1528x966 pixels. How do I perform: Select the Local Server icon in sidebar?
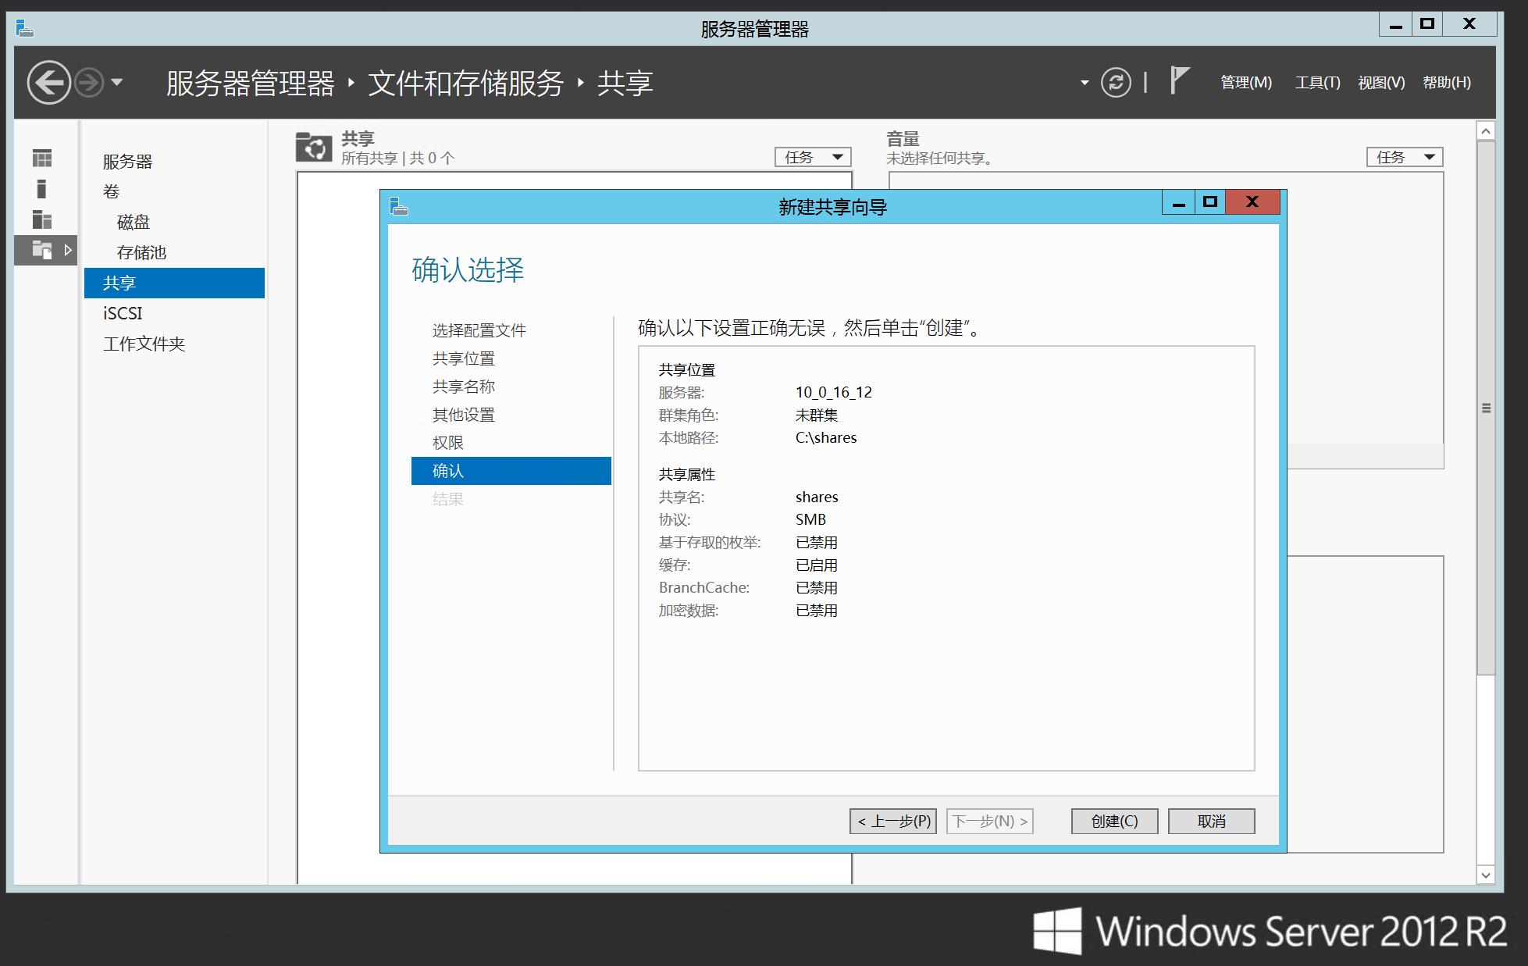(42, 189)
